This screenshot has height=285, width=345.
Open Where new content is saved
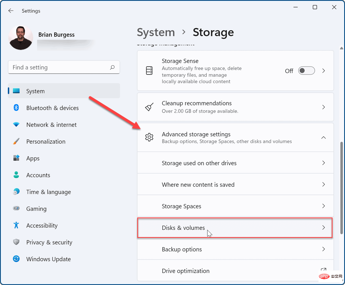tap(235, 184)
